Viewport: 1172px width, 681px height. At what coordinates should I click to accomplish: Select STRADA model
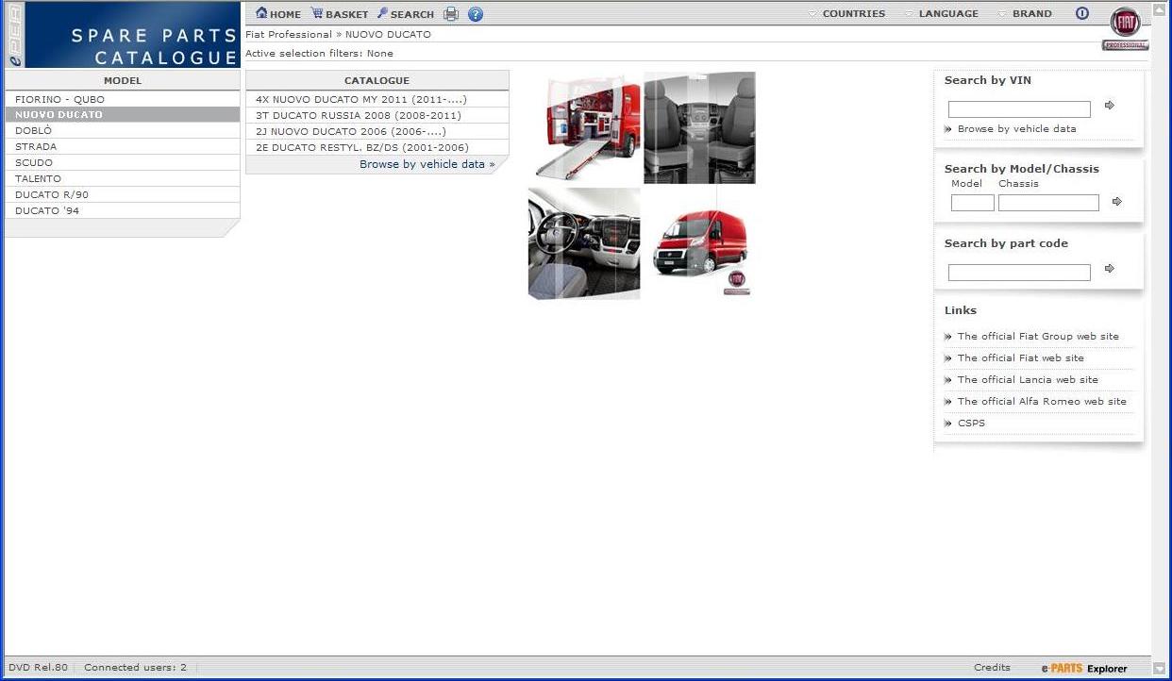pyautogui.click(x=123, y=147)
